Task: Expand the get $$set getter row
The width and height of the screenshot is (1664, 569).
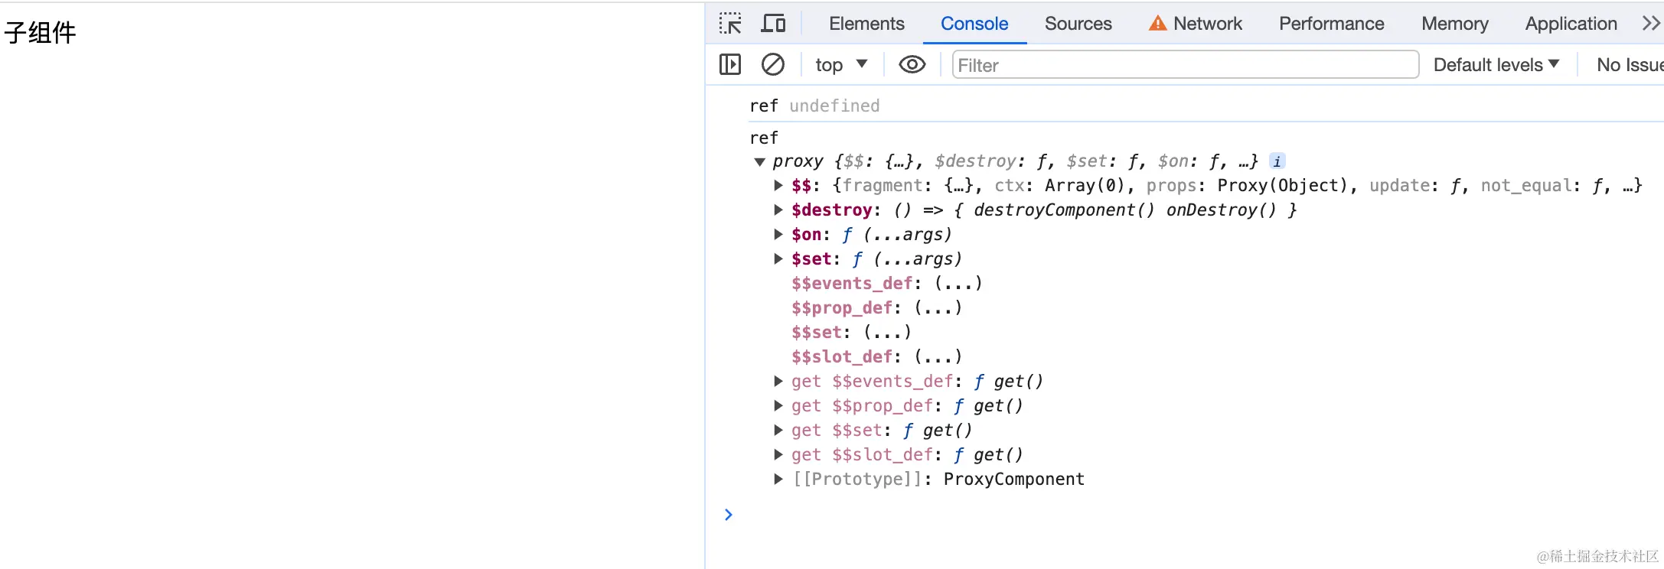Action: click(778, 431)
